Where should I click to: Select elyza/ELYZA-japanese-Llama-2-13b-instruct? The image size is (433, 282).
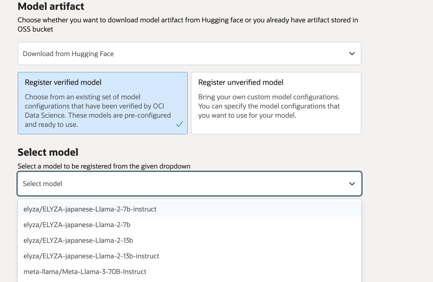(x=91, y=256)
